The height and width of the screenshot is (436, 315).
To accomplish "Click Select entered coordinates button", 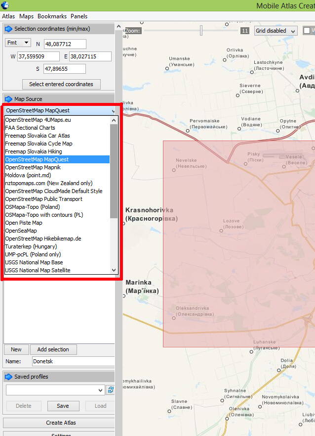I will point(61,84).
